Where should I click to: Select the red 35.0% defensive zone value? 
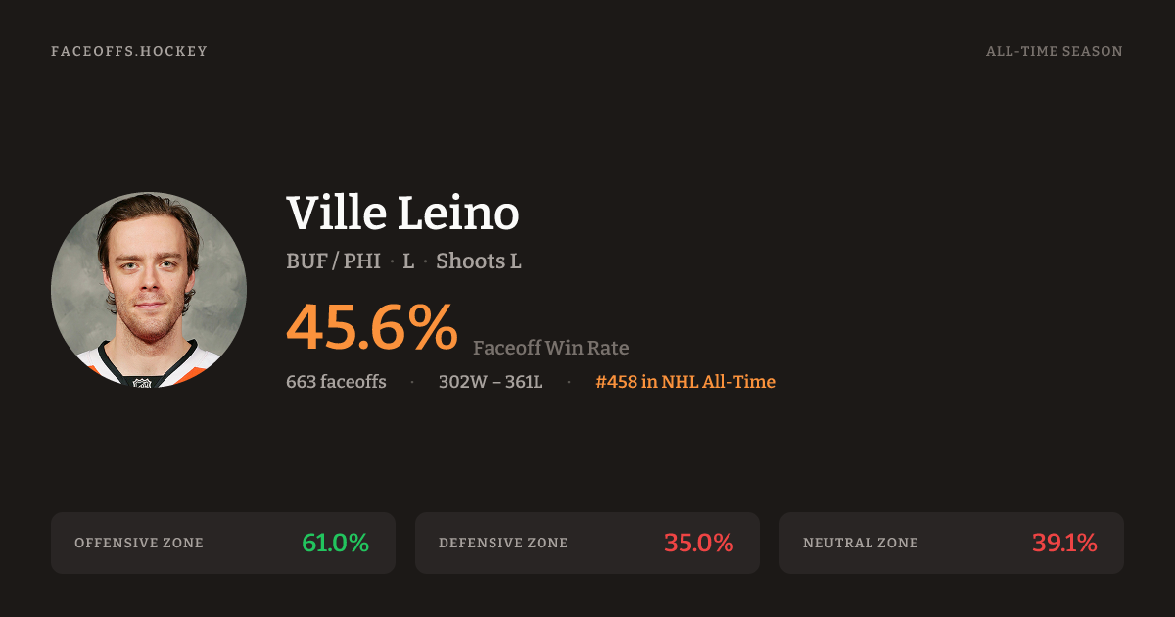click(698, 543)
